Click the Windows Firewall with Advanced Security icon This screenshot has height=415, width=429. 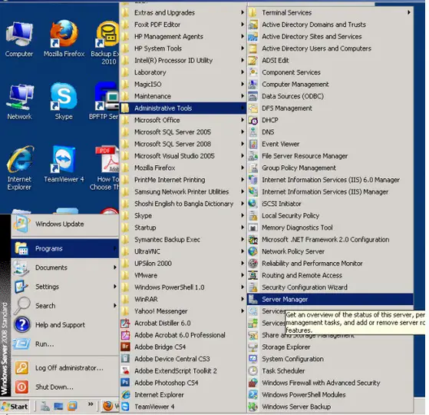pyautogui.click(x=253, y=383)
